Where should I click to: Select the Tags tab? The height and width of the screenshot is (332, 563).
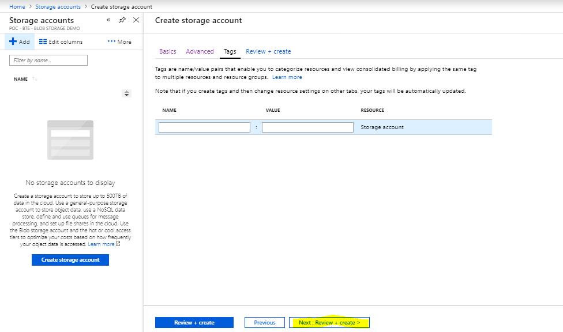230,51
